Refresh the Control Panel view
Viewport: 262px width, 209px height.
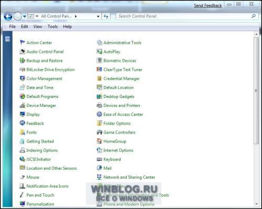(106, 16)
